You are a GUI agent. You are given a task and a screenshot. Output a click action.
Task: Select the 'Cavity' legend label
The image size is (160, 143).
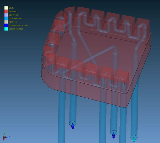click(11, 8)
